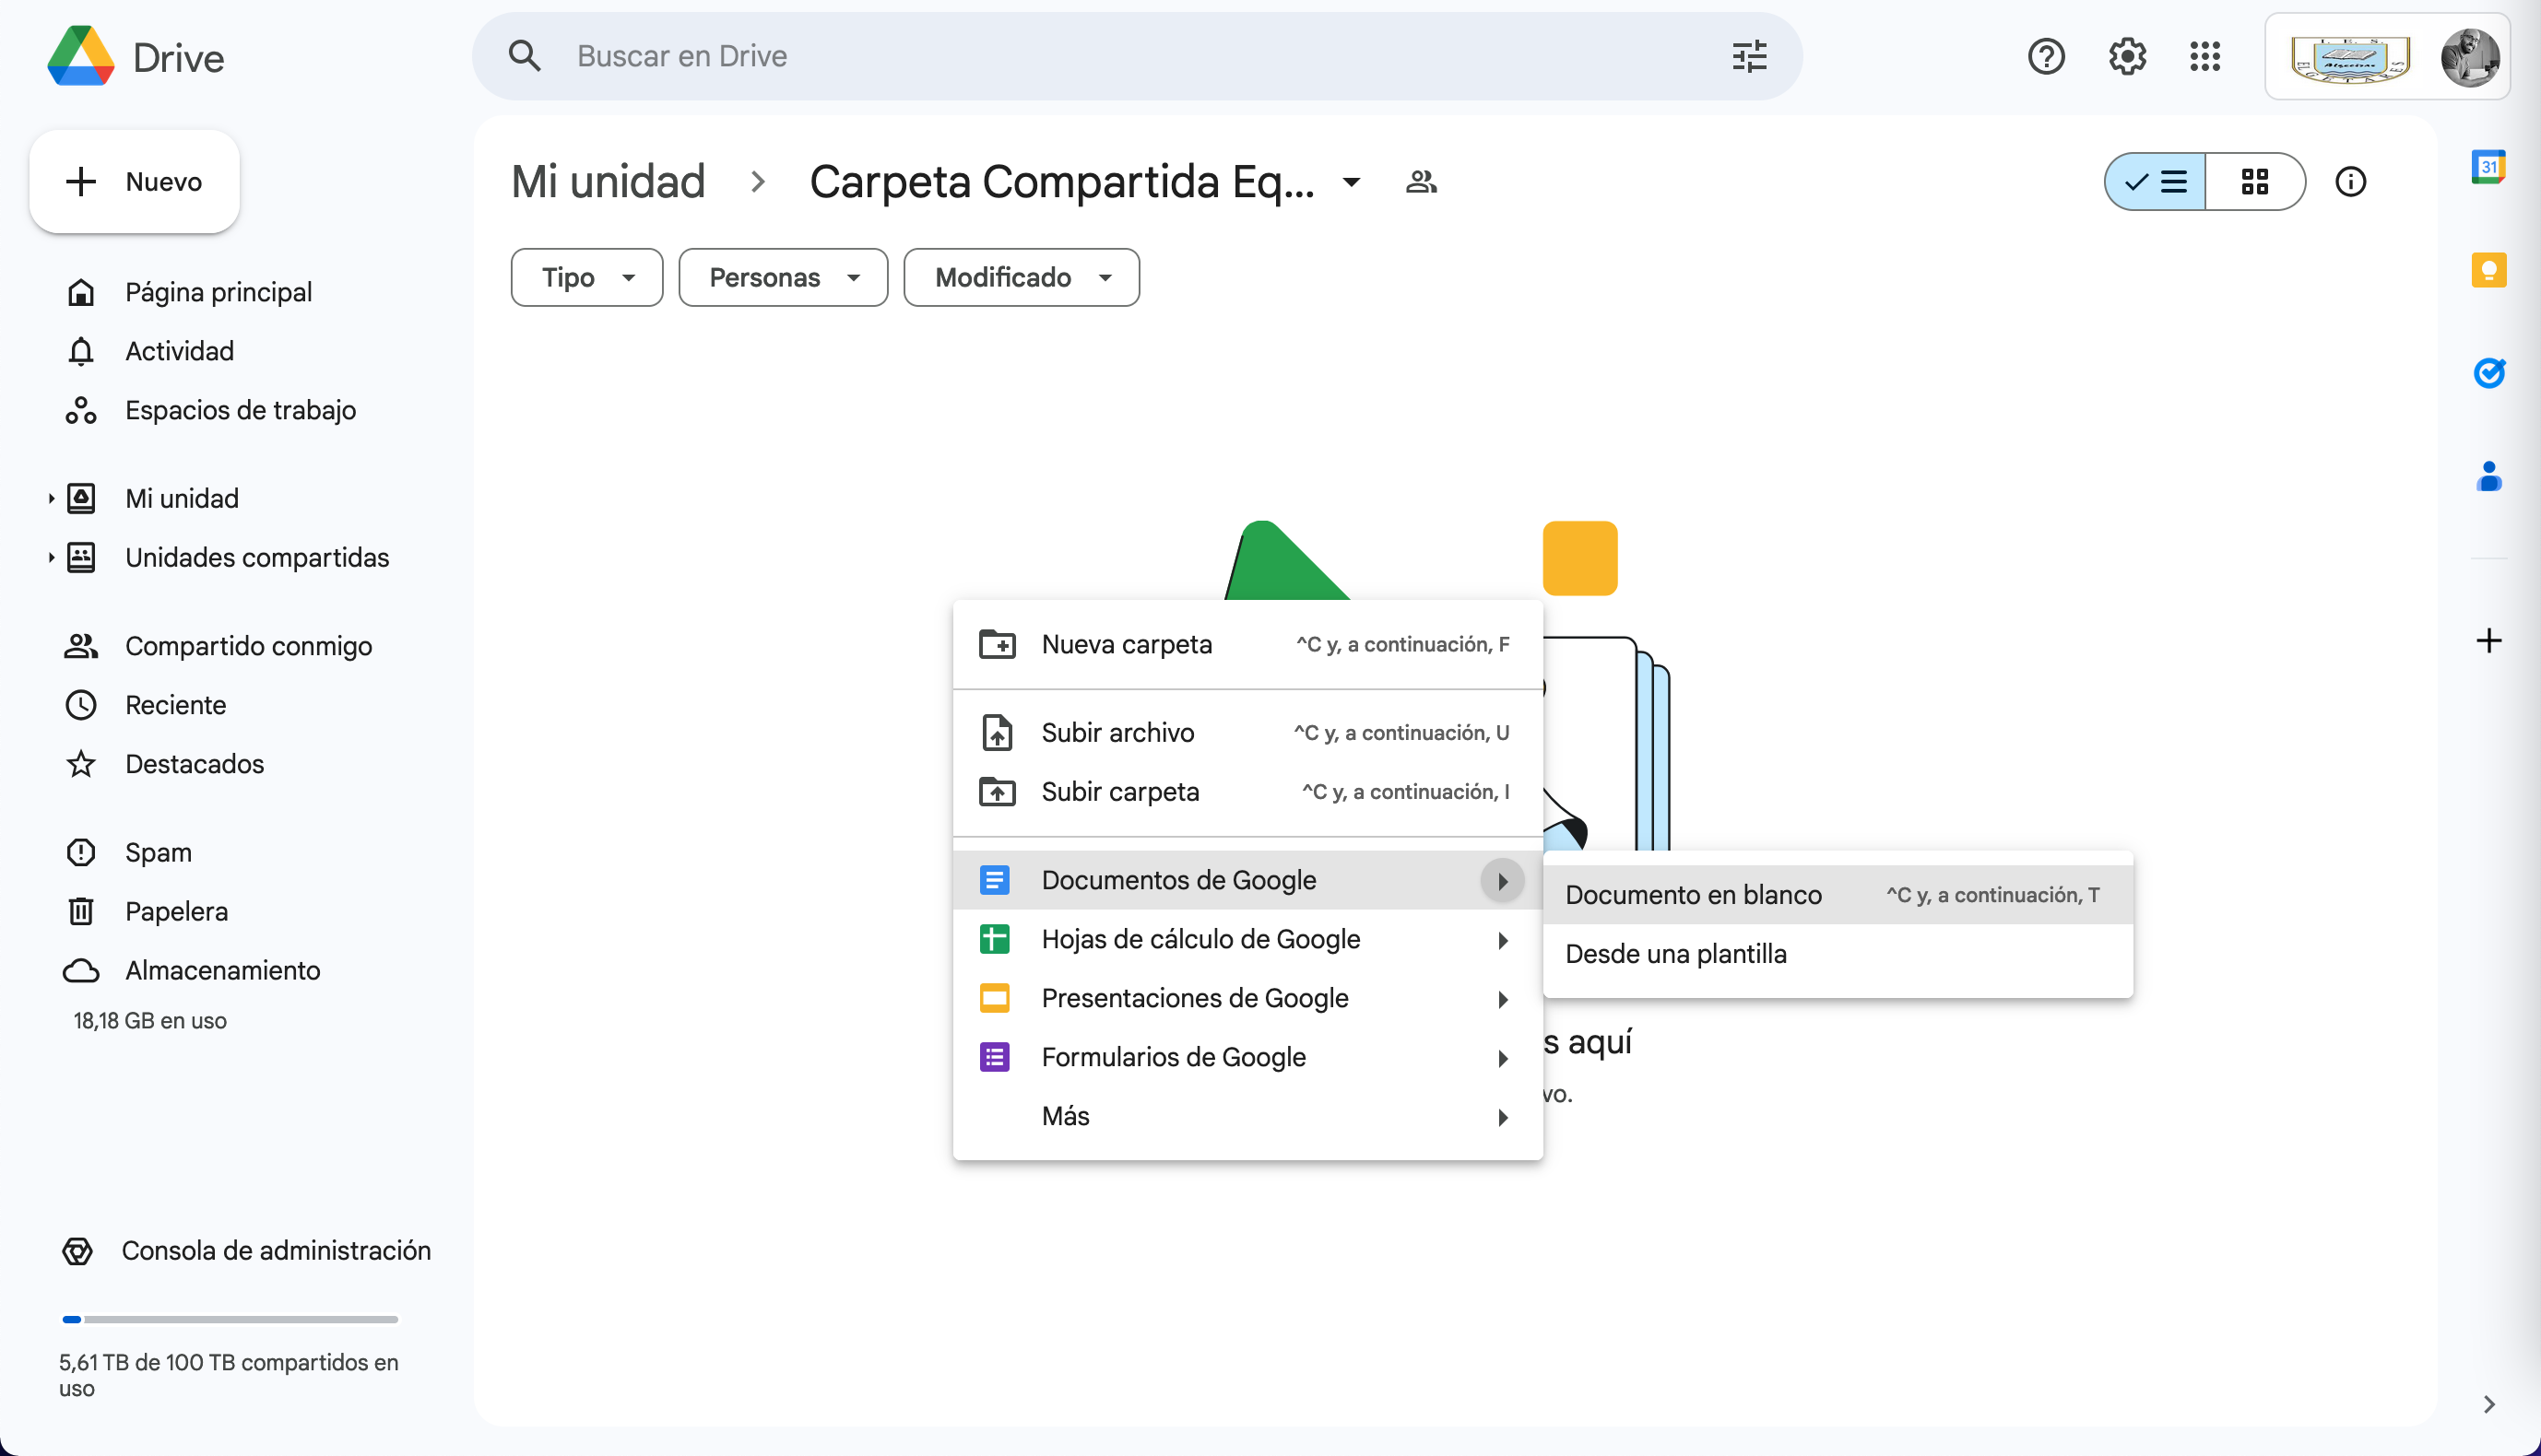2541x1456 pixels.
Task: Open Google Calendar side panel icon
Action: point(2488,167)
